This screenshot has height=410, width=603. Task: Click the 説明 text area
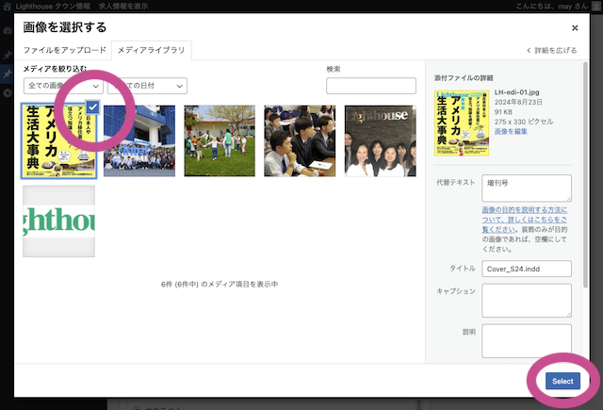(x=527, y=341)
